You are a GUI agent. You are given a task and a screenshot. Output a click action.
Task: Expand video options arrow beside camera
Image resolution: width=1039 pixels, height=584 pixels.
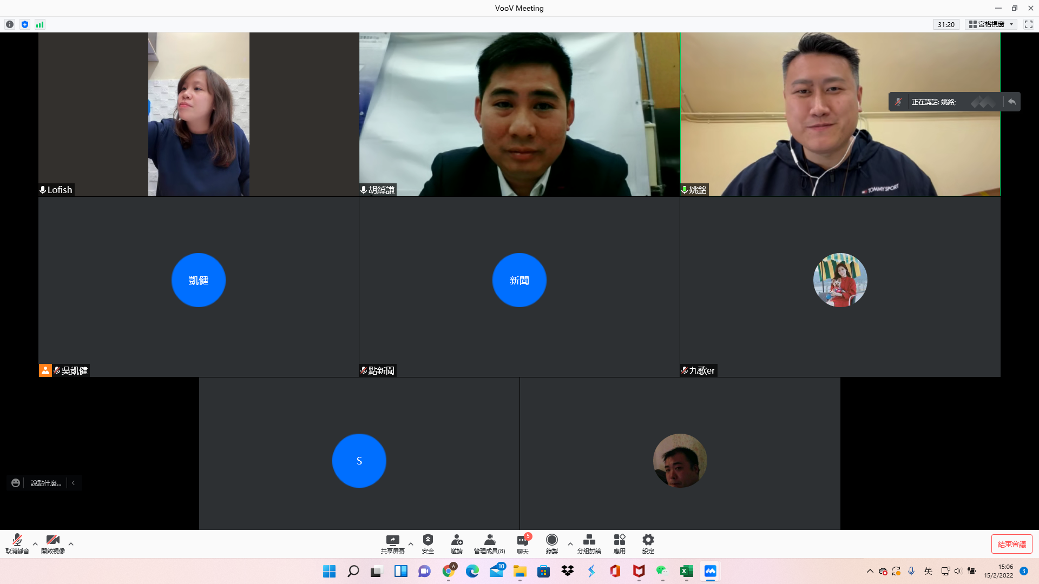click(71, 544)
